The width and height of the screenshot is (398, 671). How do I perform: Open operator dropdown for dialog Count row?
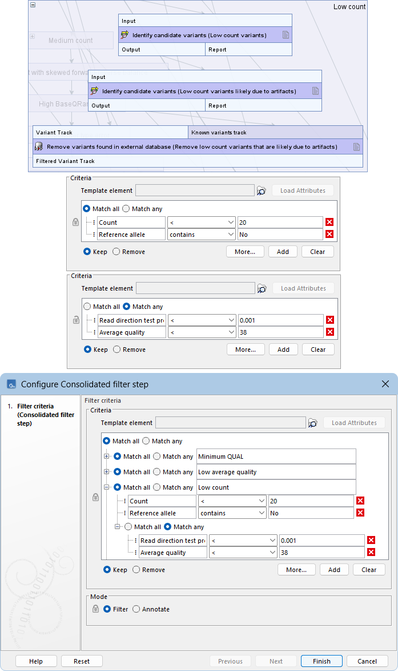[232, 501]
